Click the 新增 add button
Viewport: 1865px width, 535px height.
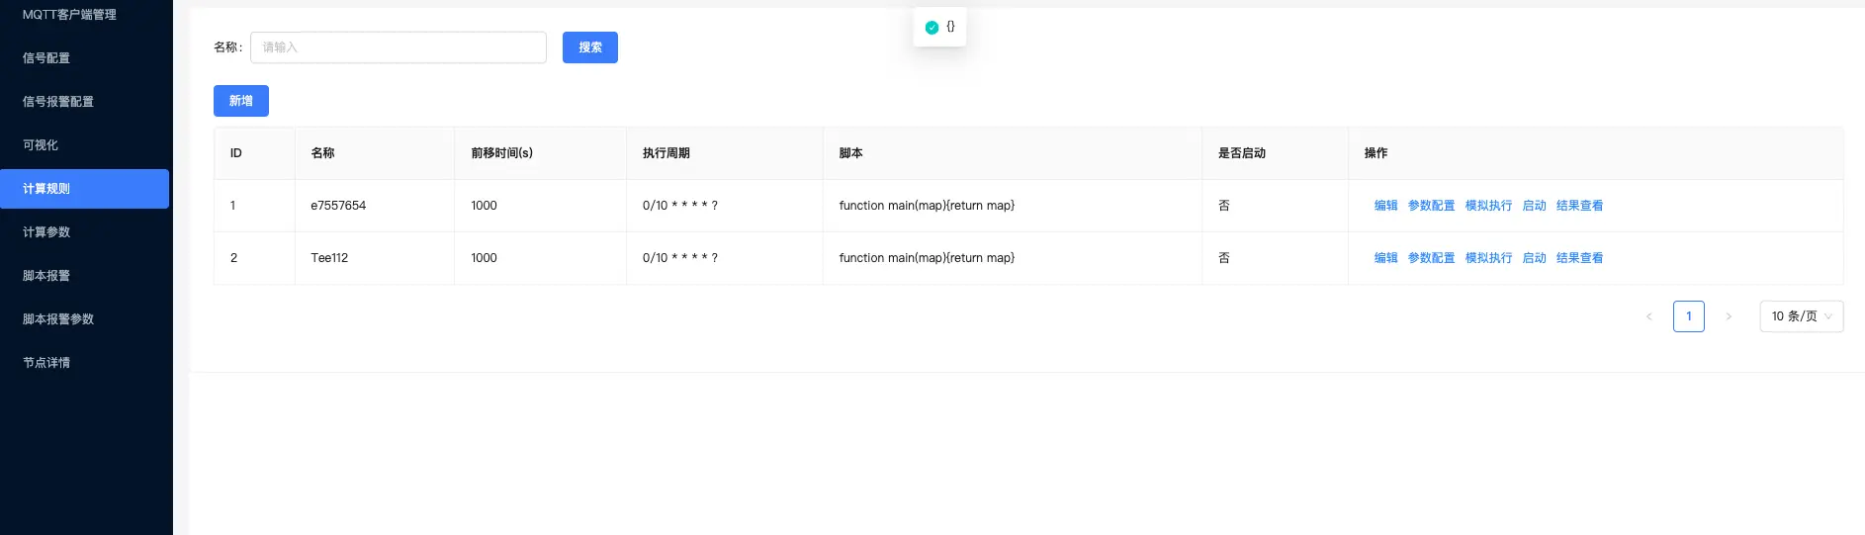coord(241,101)
